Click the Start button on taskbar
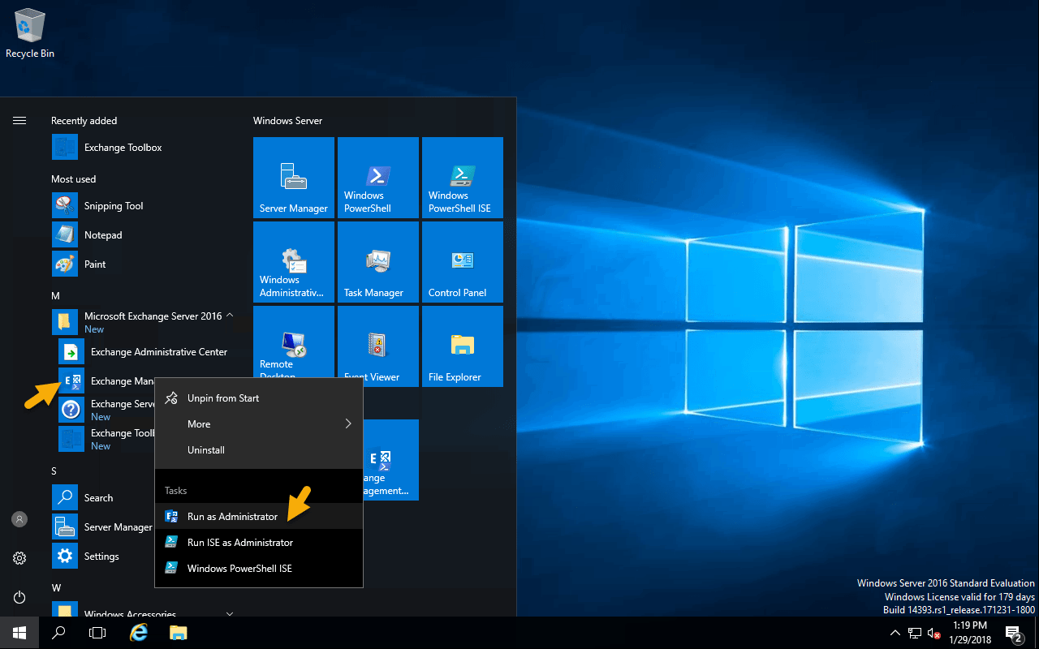 (19, 633)
